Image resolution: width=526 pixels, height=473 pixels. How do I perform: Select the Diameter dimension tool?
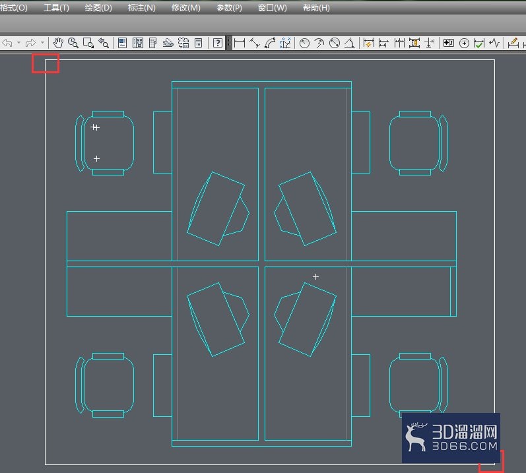[x=335, y=43]
